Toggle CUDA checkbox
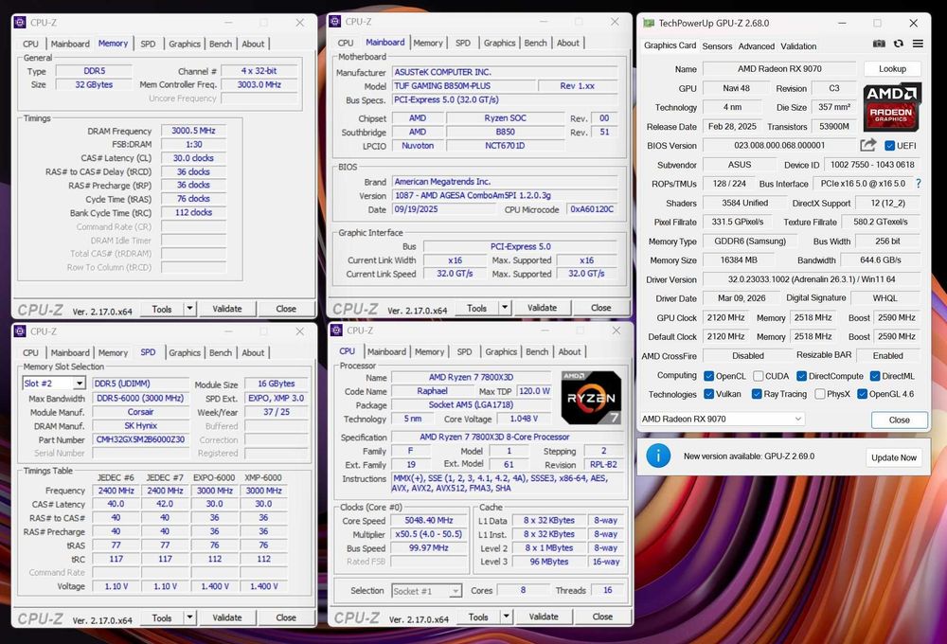This screenshot has height=644, width=947. click(x=759, y=376)
